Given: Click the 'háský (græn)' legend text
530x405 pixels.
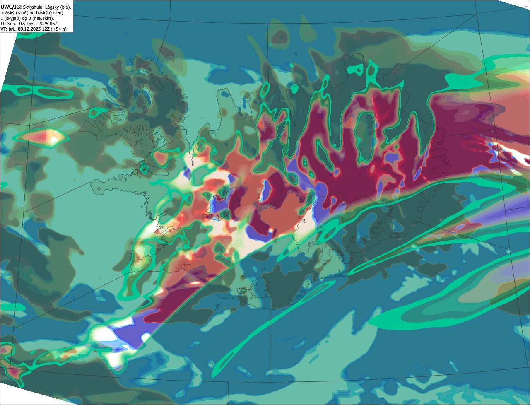Looking at the screenshot, I should 49,13.
